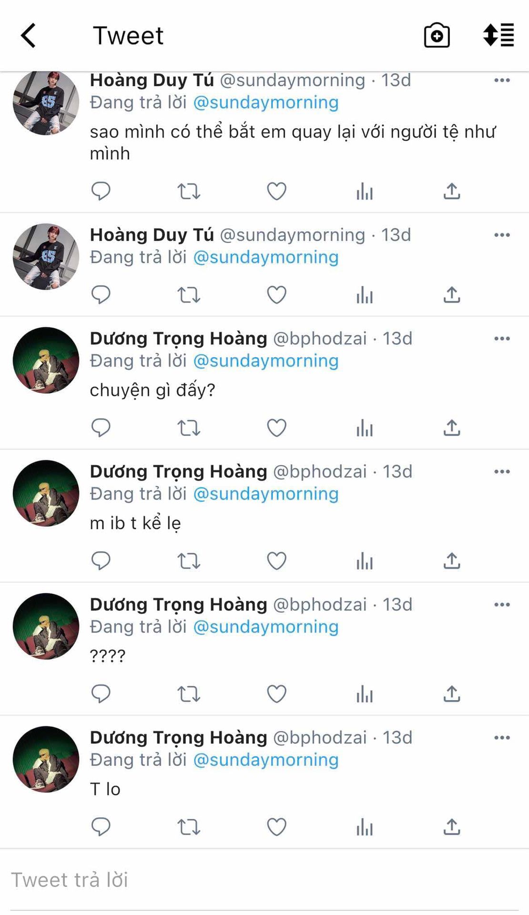This screenshot has height=915, width=529.
Task: Tap the back arrow in the header
Action: pos(29,36)
